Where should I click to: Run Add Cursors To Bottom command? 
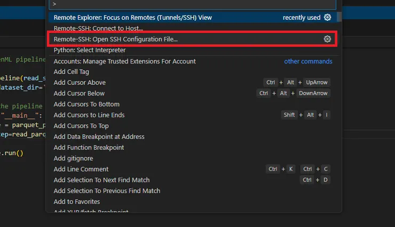point(193,104)
